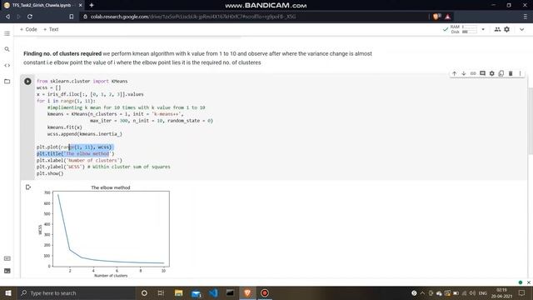Image resolution: width=533 pixels, height=300 pixels.
Task: Switch to the TFS_Task2 notebook tab
Action: tap(41, 5)
